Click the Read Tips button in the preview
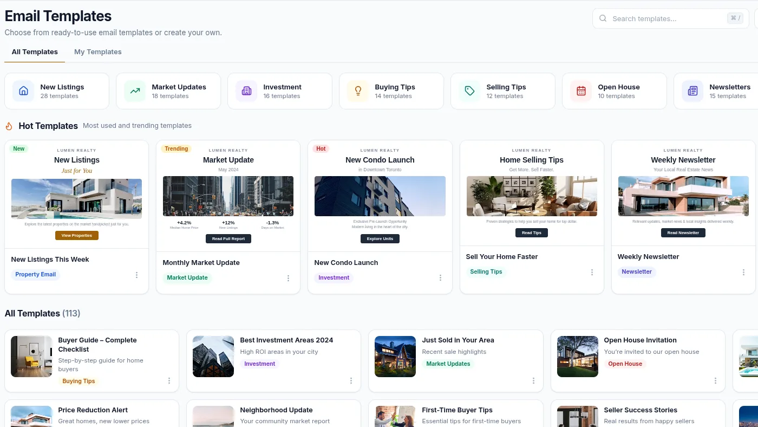758x427 pixels. tap(532, 233)
